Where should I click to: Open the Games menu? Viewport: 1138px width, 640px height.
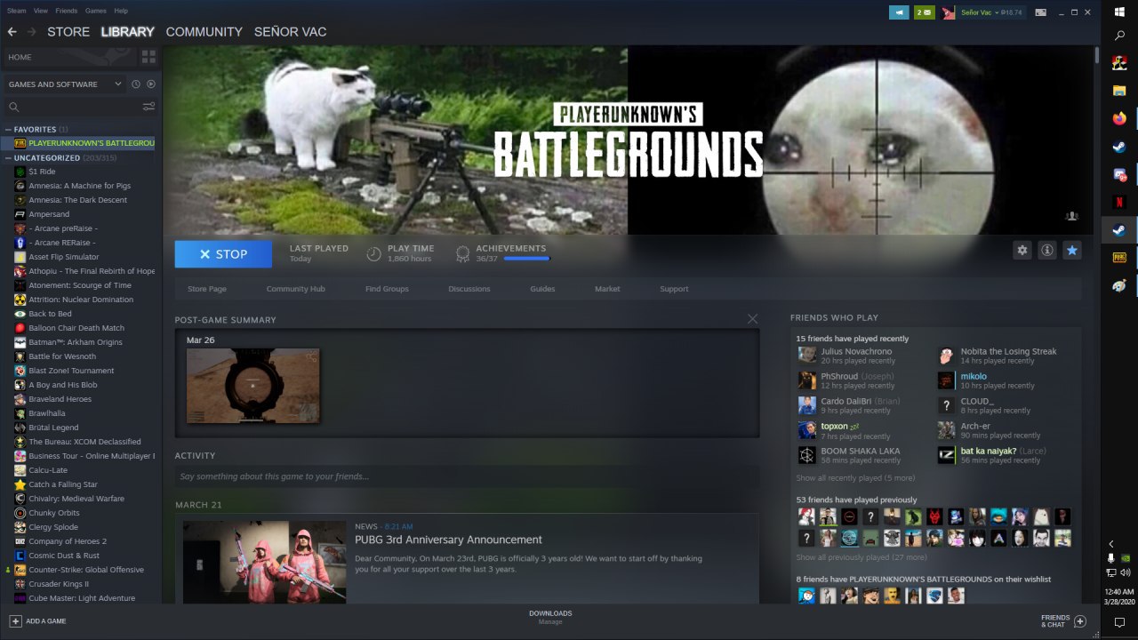point(96,11)
